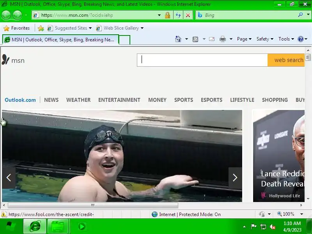
Task: Expand the feeds dropdown arrow
Action: coord(204,39)
